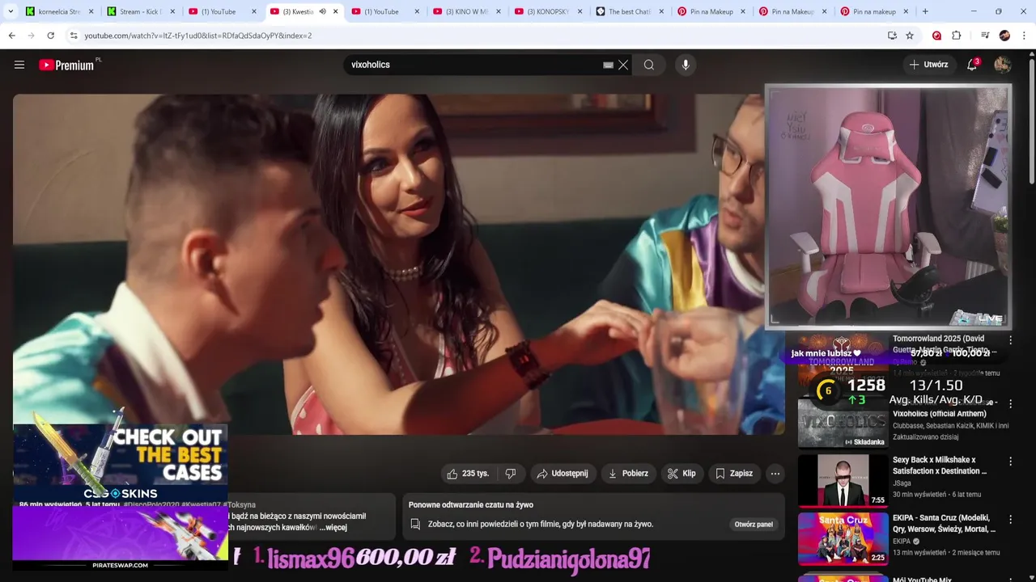The image size is (1036, 582).
Task: Open Chrome profile avatar
Action: coord(1004,36)
